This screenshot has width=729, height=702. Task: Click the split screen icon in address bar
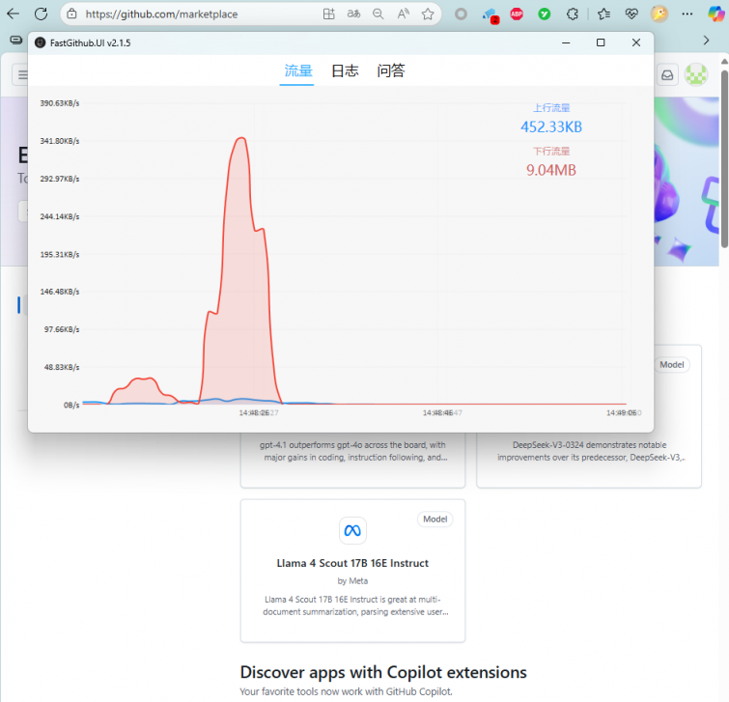[329, 14]
